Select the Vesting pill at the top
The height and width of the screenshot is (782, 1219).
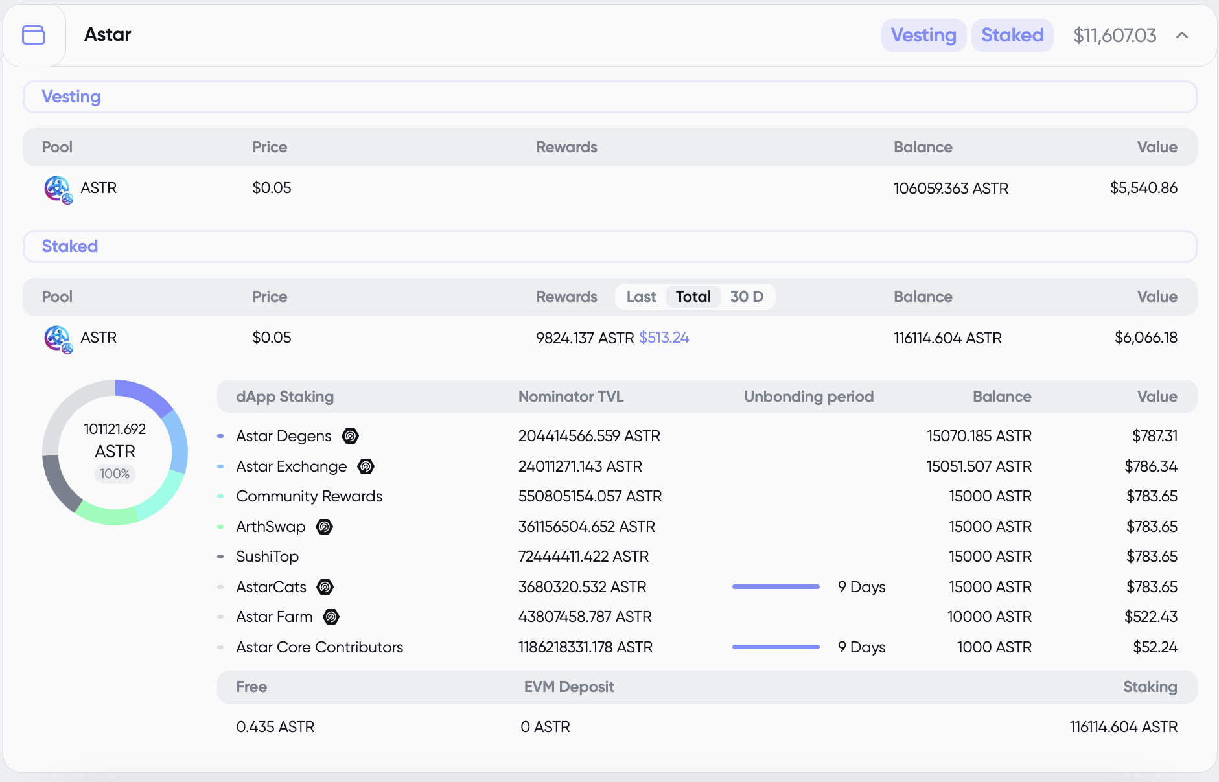pos(923,35)
